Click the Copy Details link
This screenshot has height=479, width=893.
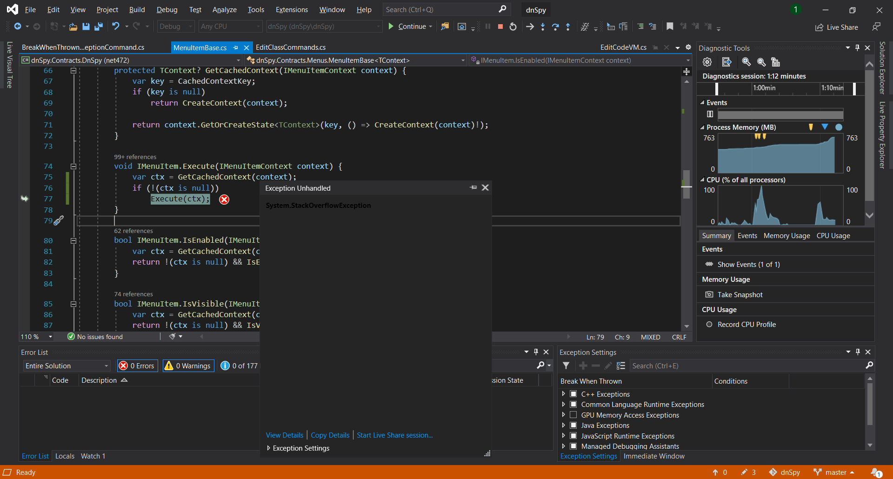[x=330, y=435]
